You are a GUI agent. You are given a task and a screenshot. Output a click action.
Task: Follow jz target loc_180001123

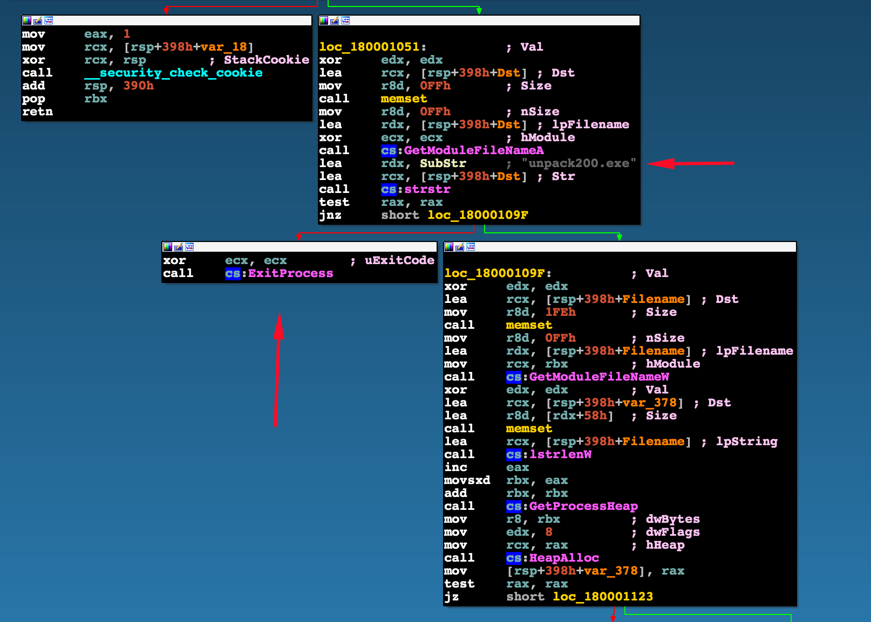tap(603, 597)
